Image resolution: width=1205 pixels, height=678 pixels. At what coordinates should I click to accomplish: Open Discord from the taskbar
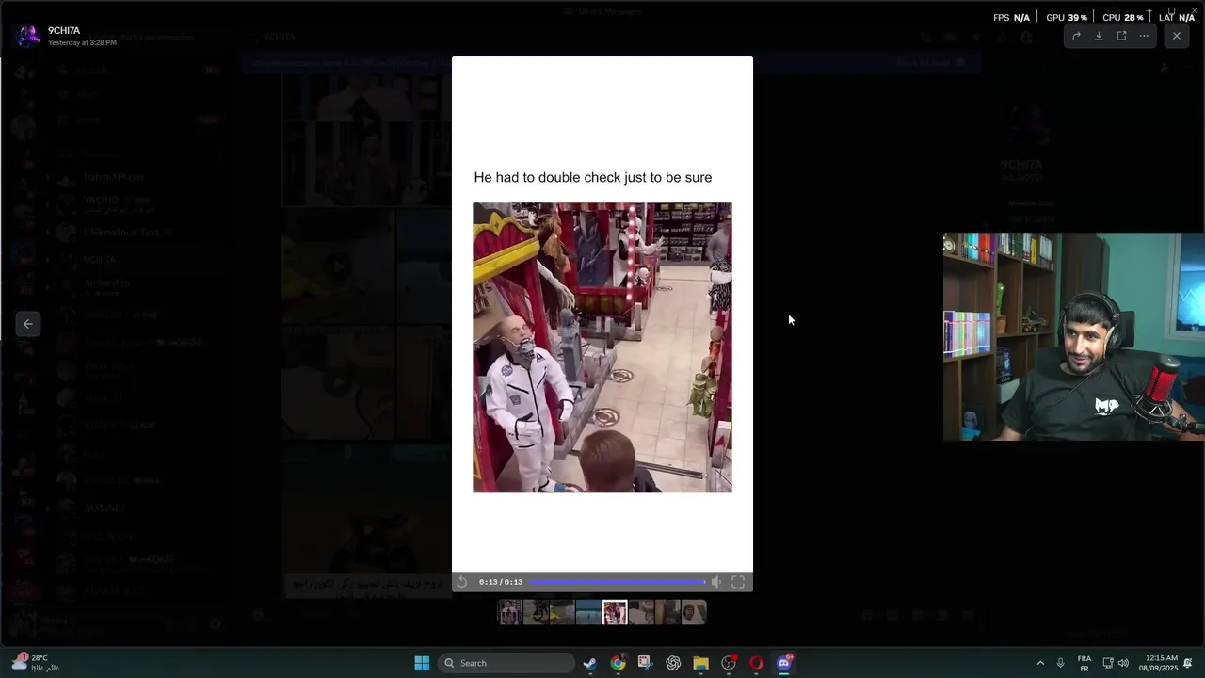click(x=784, y=663)
